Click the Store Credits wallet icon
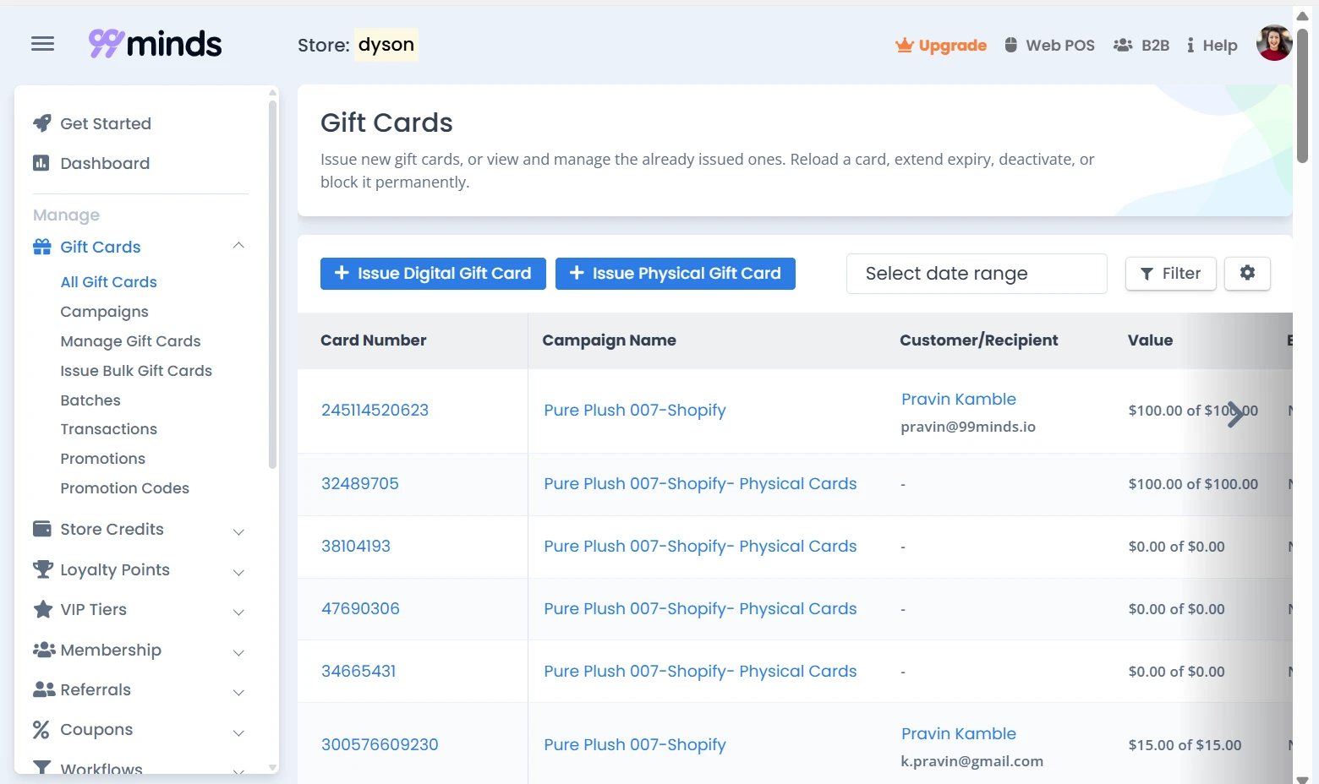This screenshot has height=784, width=1319. coord(41,529)
